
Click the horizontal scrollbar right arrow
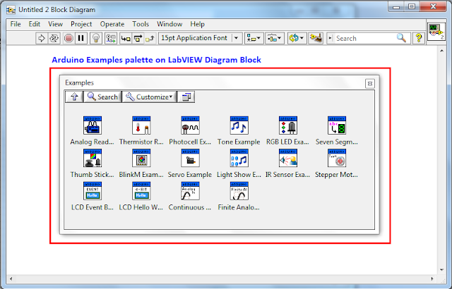click(x=432, y=278)
